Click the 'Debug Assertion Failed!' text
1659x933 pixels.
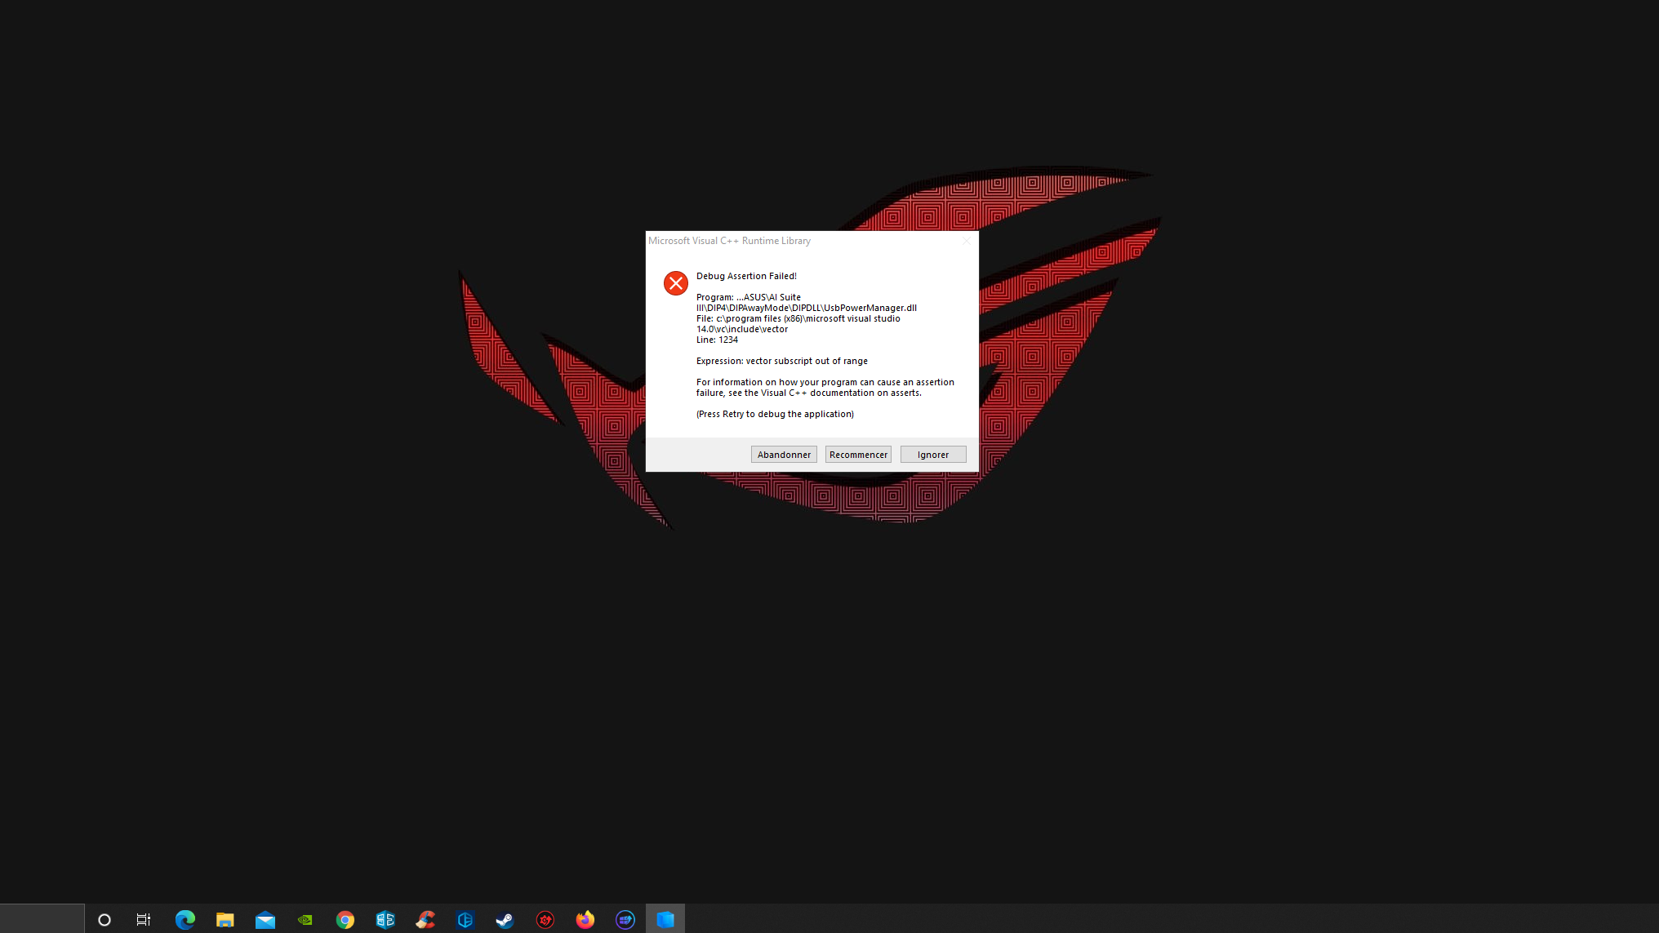coord(746,276)
